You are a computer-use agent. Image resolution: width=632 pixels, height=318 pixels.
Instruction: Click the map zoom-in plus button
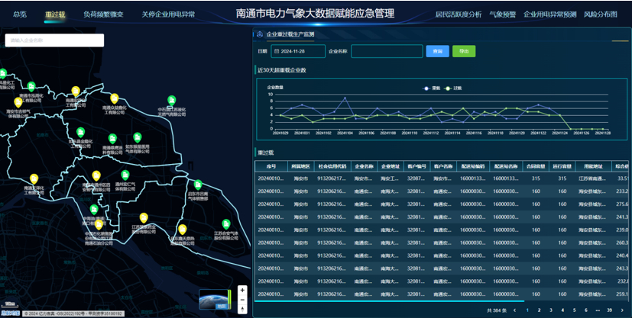(242, 291)
